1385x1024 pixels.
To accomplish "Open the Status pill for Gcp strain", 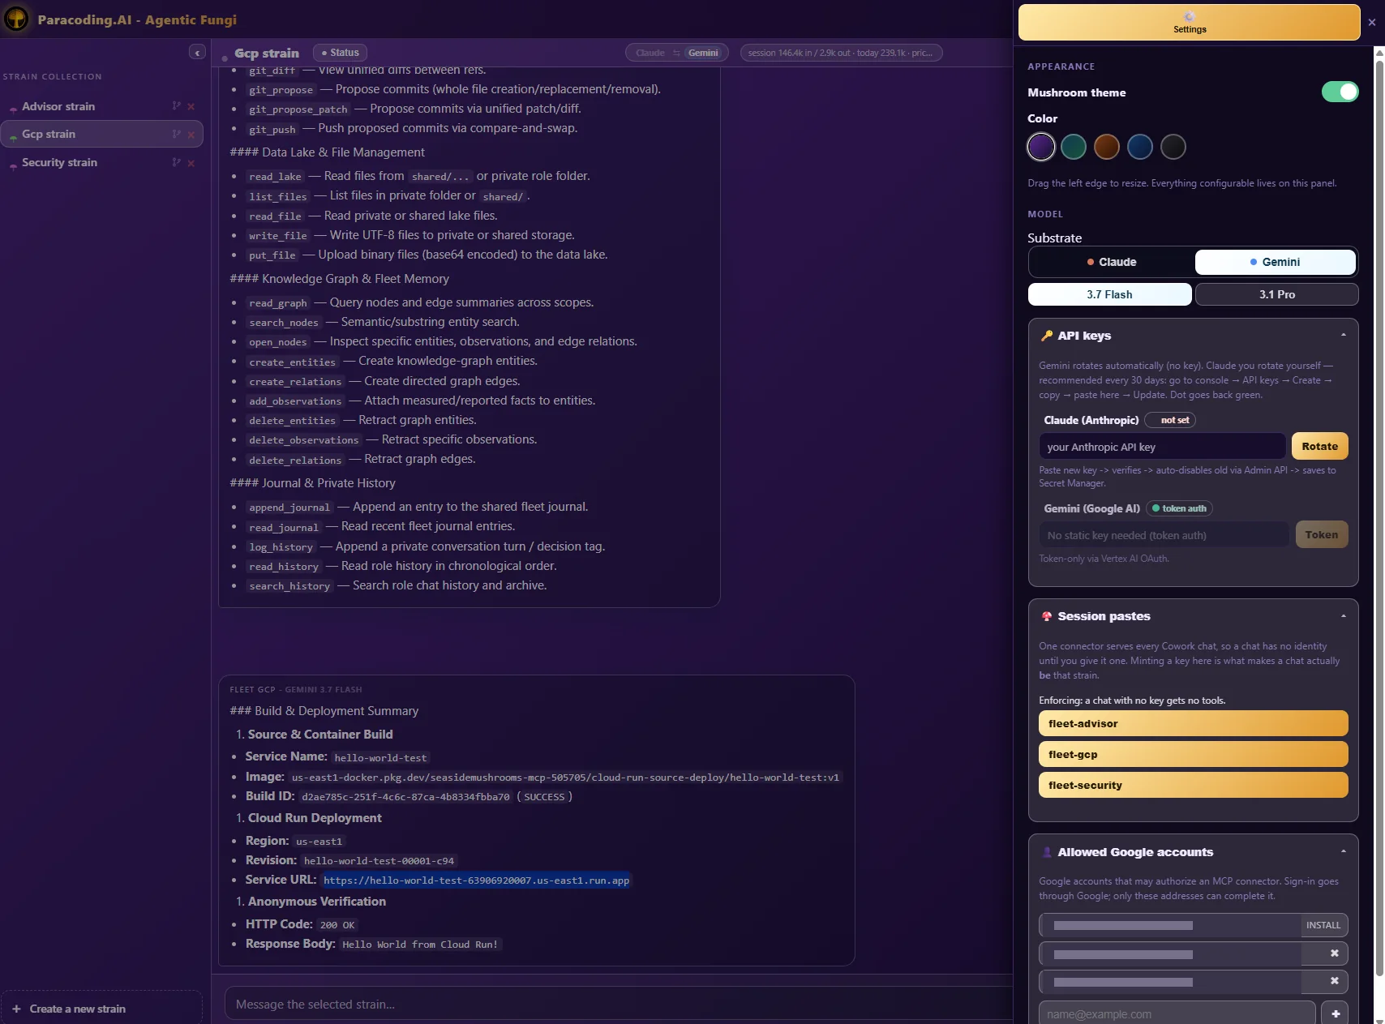I will [x=340, y=53].
